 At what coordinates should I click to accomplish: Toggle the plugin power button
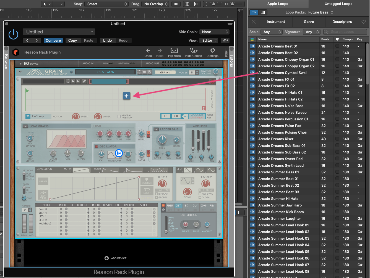(x=13, y=35)
